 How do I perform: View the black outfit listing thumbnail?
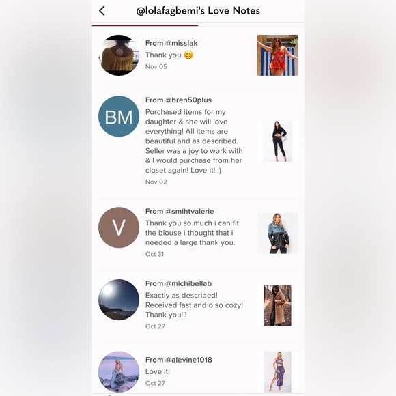pyautogui.click(x=278, y=141)
